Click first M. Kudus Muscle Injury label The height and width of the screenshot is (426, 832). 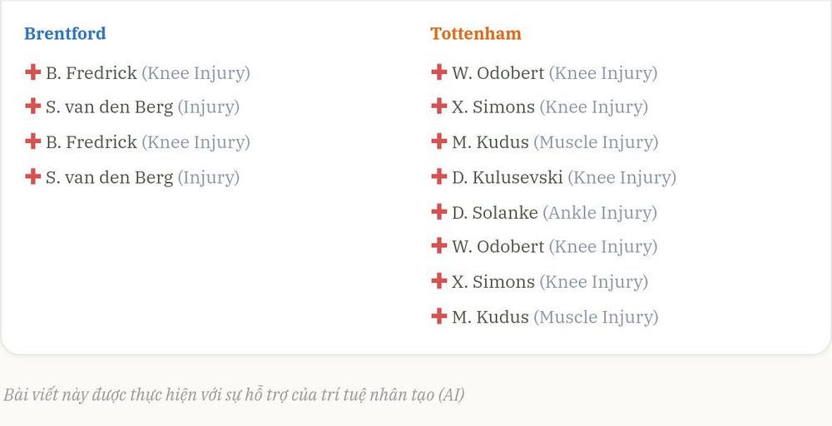(596, 142)
